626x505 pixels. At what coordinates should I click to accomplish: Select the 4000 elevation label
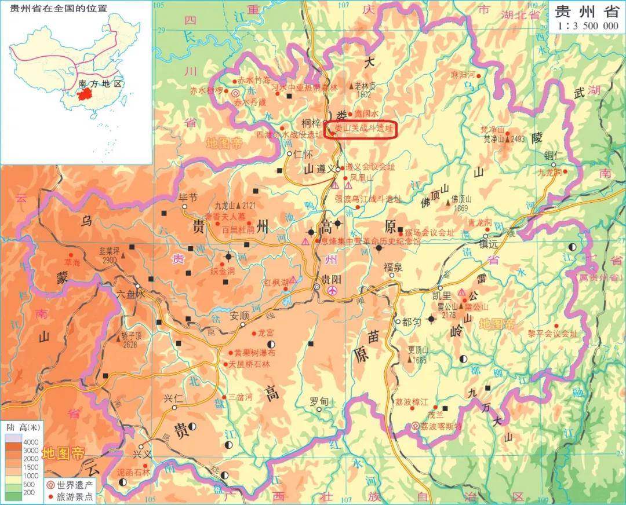(31, 442)
